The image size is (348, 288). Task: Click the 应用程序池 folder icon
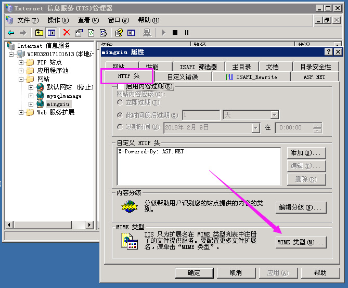coord(30,71)
